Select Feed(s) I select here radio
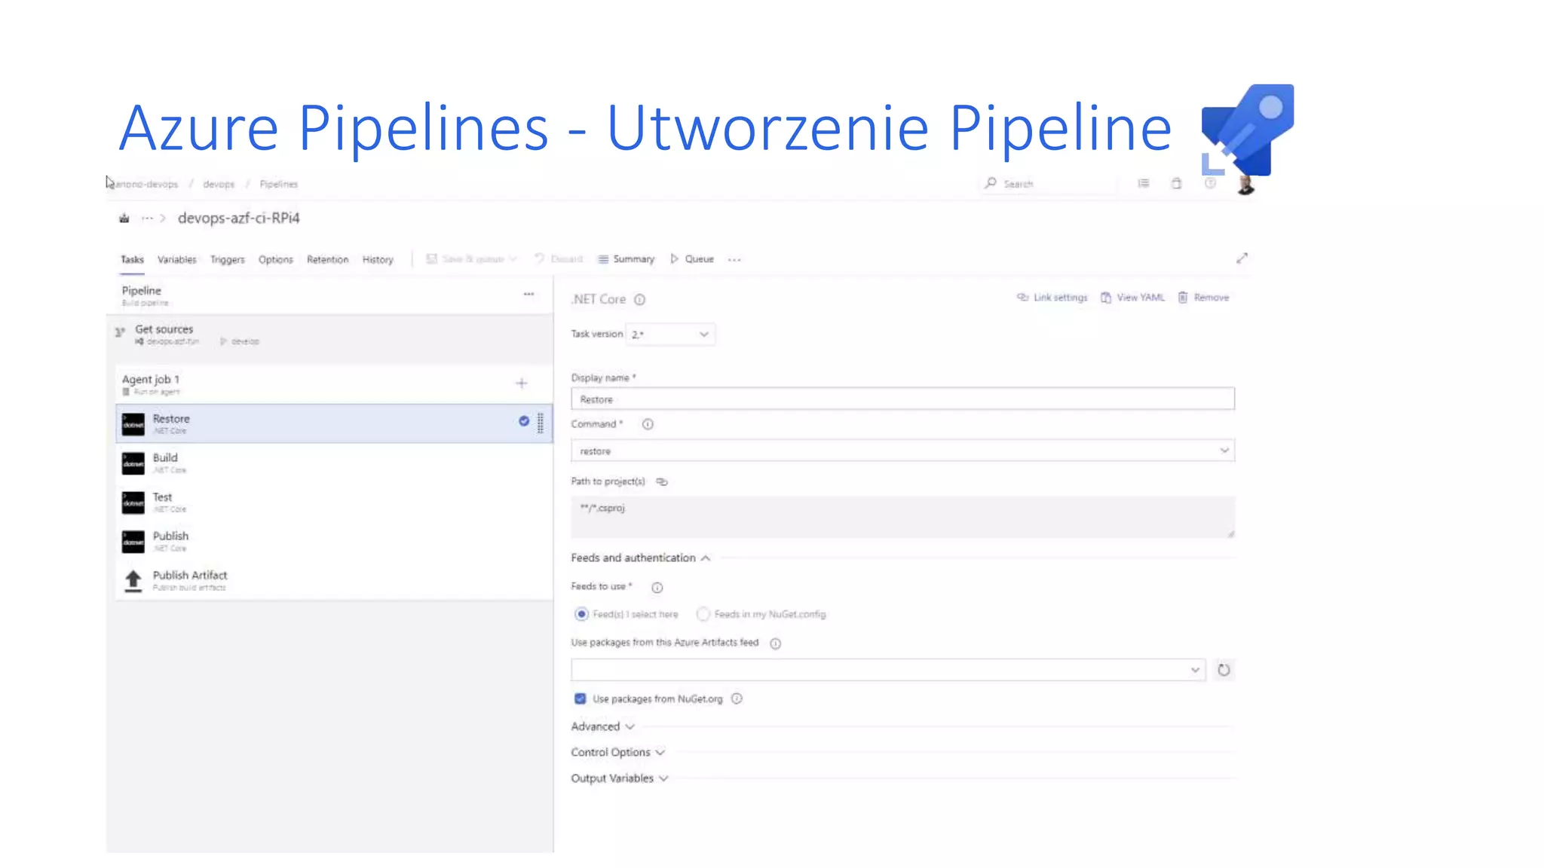Screen dimensions: 1544x868 581,614
